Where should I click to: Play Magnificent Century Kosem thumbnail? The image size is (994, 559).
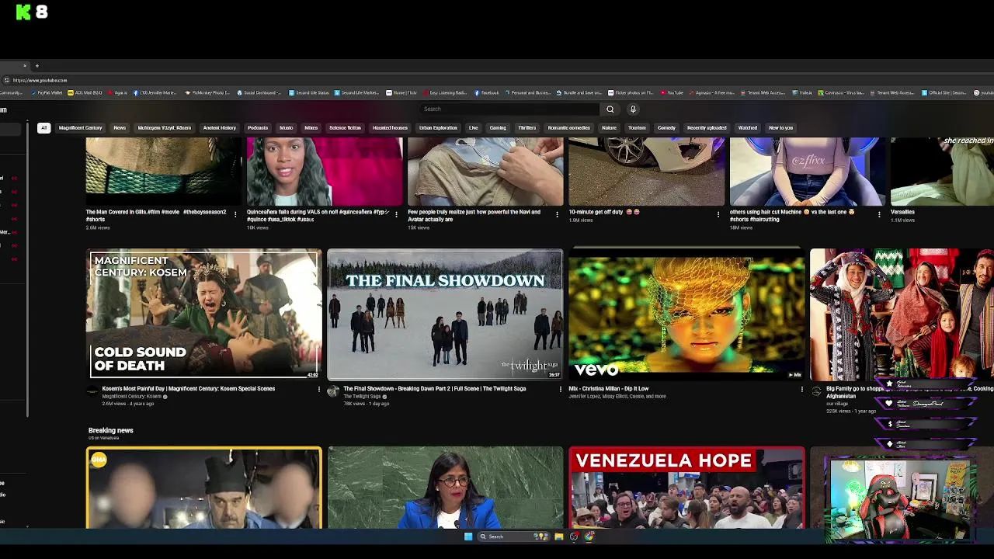204,314
